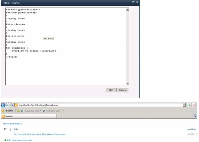
Task: Open Get Started with Microsoft SharePoint Foundation link
Action: tap(40, 134)
